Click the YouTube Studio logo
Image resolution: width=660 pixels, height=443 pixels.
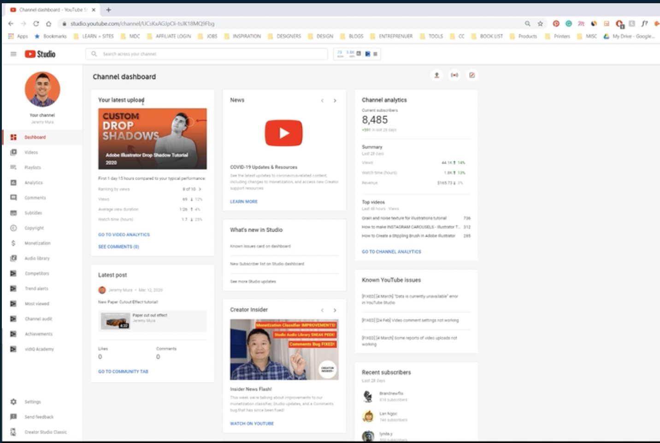[x=41, y=53]
